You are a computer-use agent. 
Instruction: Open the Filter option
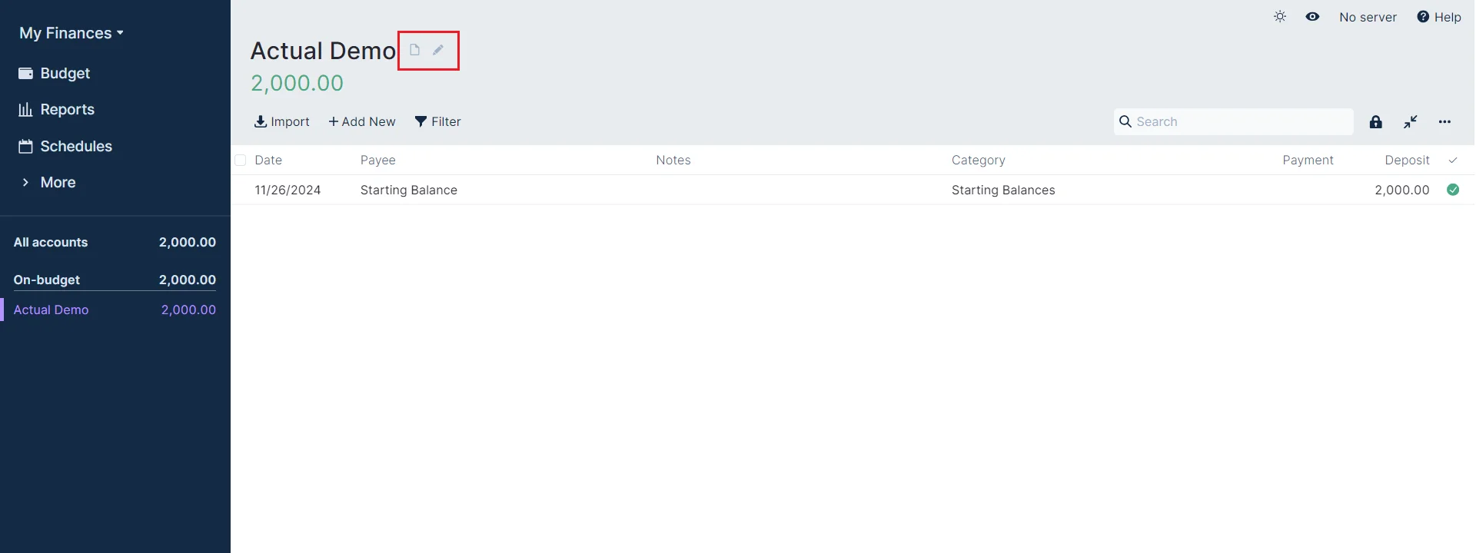coord(437,122)
